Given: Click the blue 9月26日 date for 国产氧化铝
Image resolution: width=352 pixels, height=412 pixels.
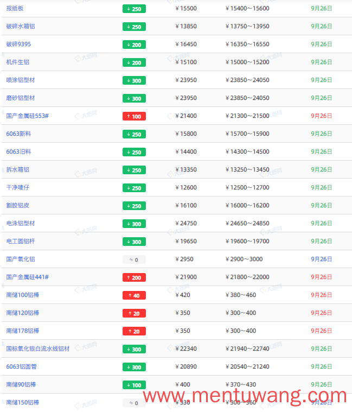Looking at the screenshot, I should coord(322,259).
